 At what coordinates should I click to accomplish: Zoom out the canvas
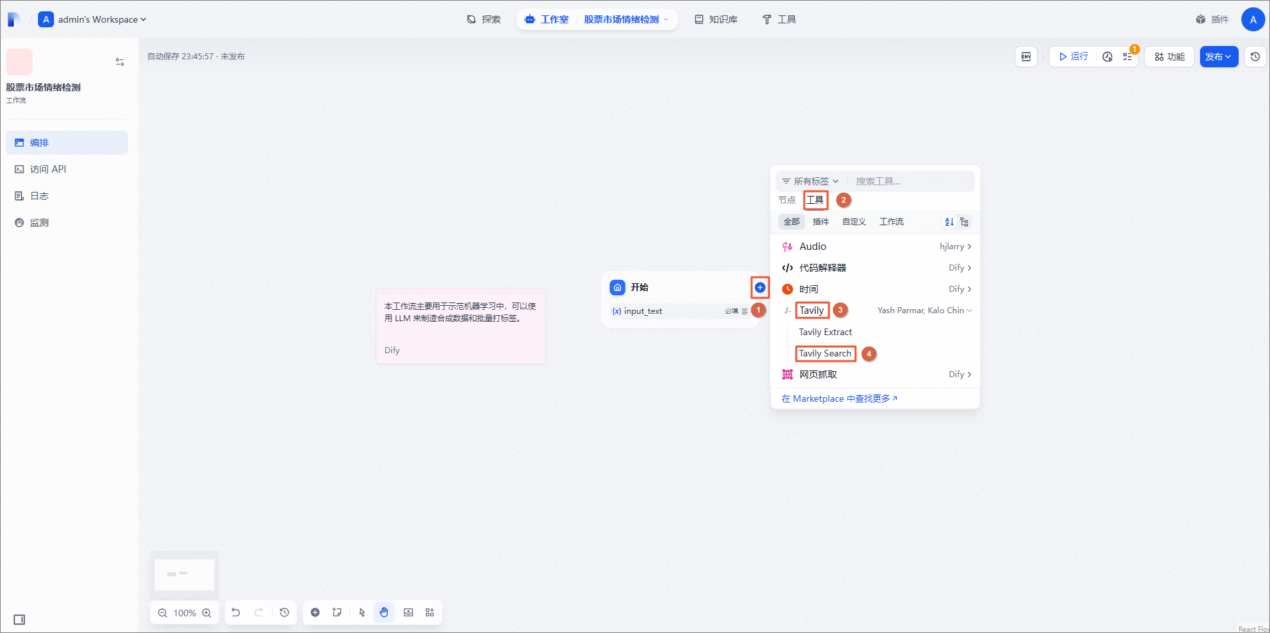tap(163, 613)
